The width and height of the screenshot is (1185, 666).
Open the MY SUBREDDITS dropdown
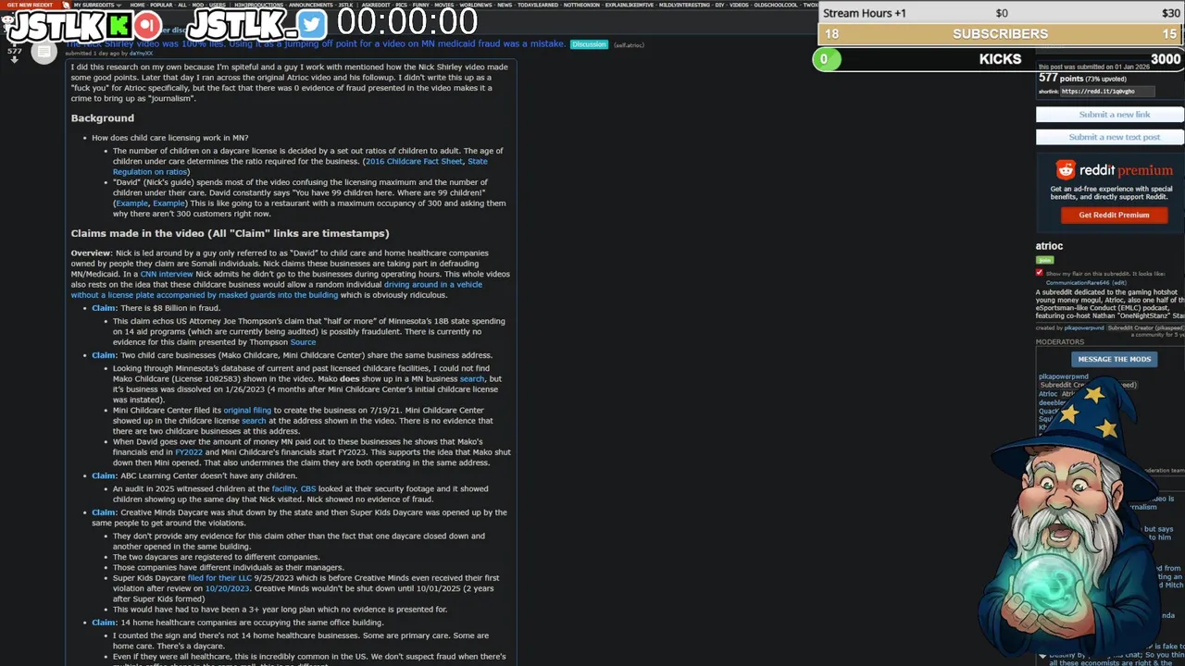97,5
